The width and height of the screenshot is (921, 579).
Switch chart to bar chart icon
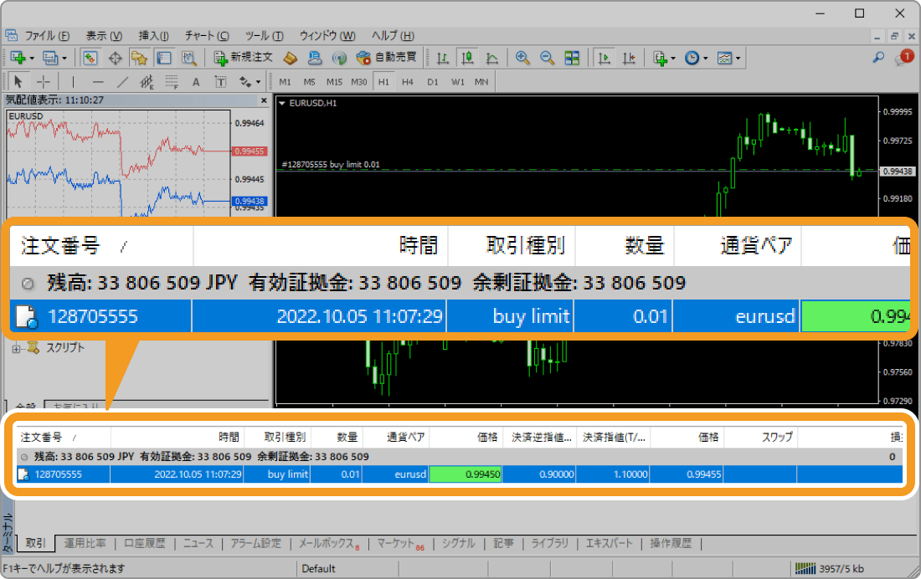pos(443,58)
